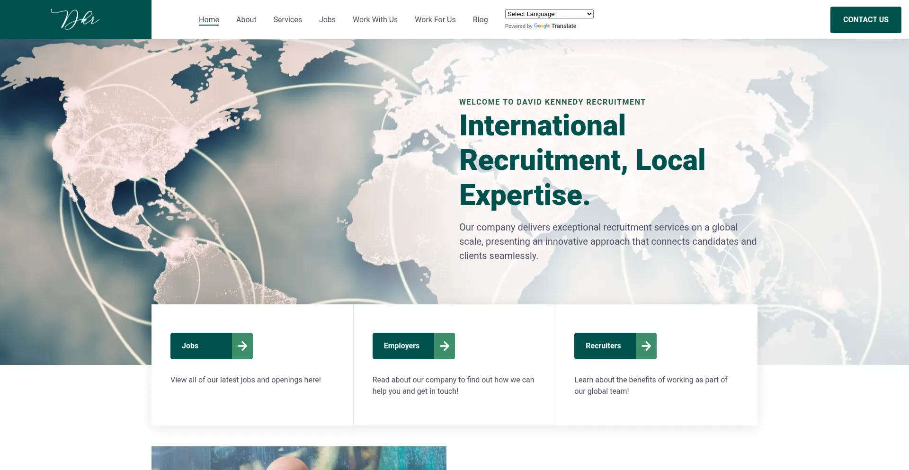Click the Translate link text
The image size is (909, 470).
pos(564,26)
